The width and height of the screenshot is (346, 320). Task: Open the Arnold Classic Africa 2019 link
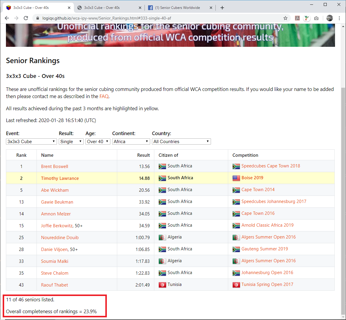tap(267, 225)
